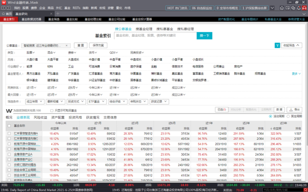Close the 基金研究 tab with its X
Screen dimensions: 308x192
point(51,14)
